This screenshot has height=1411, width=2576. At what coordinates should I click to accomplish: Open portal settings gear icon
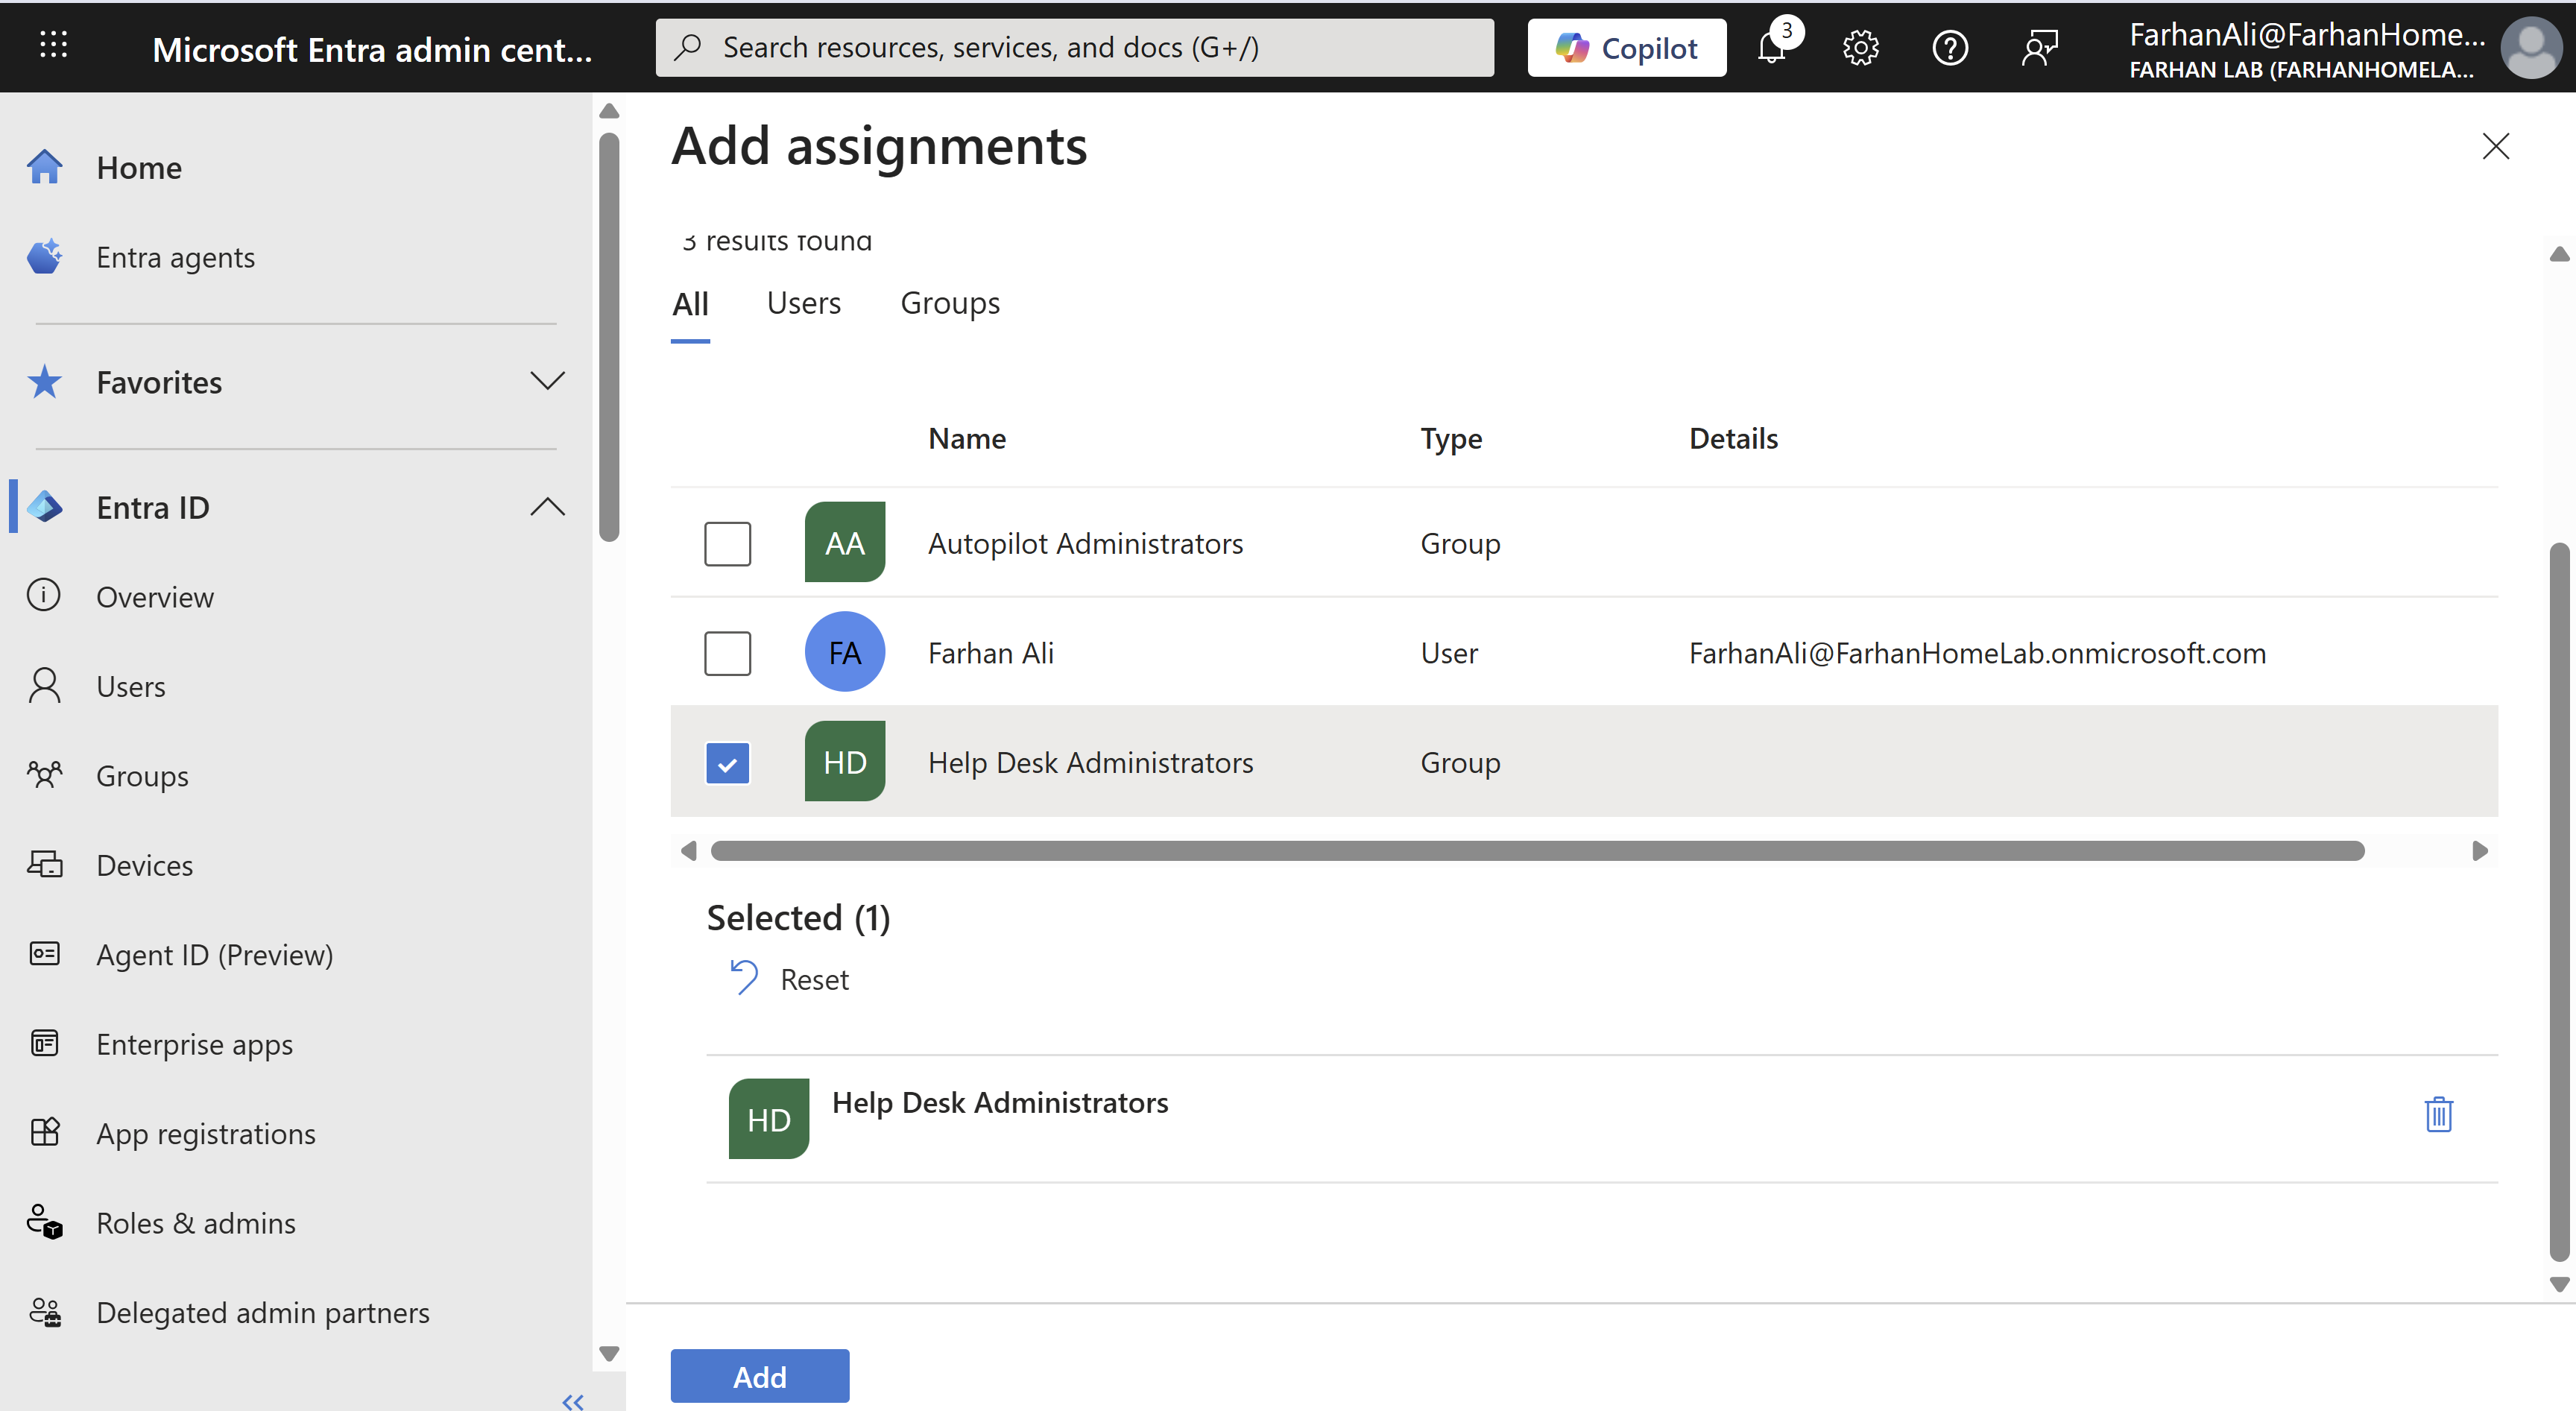[x=1860, y=48]
